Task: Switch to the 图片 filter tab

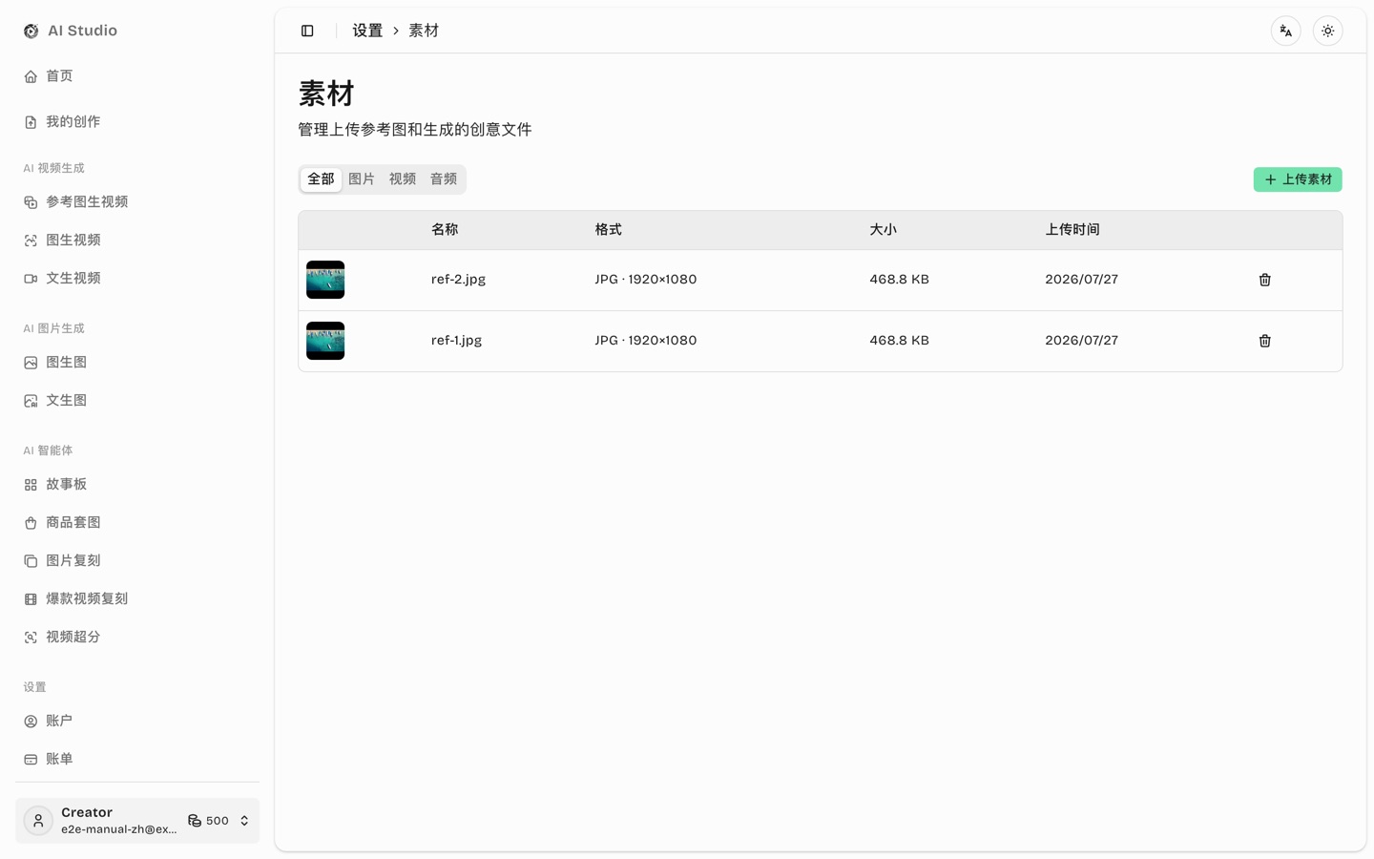Action: point(362,179)
